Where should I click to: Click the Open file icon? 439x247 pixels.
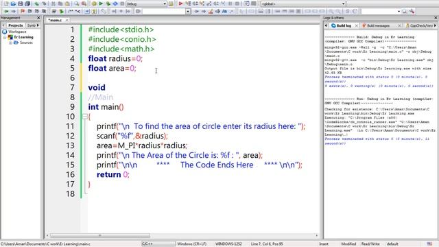point(13,3)
